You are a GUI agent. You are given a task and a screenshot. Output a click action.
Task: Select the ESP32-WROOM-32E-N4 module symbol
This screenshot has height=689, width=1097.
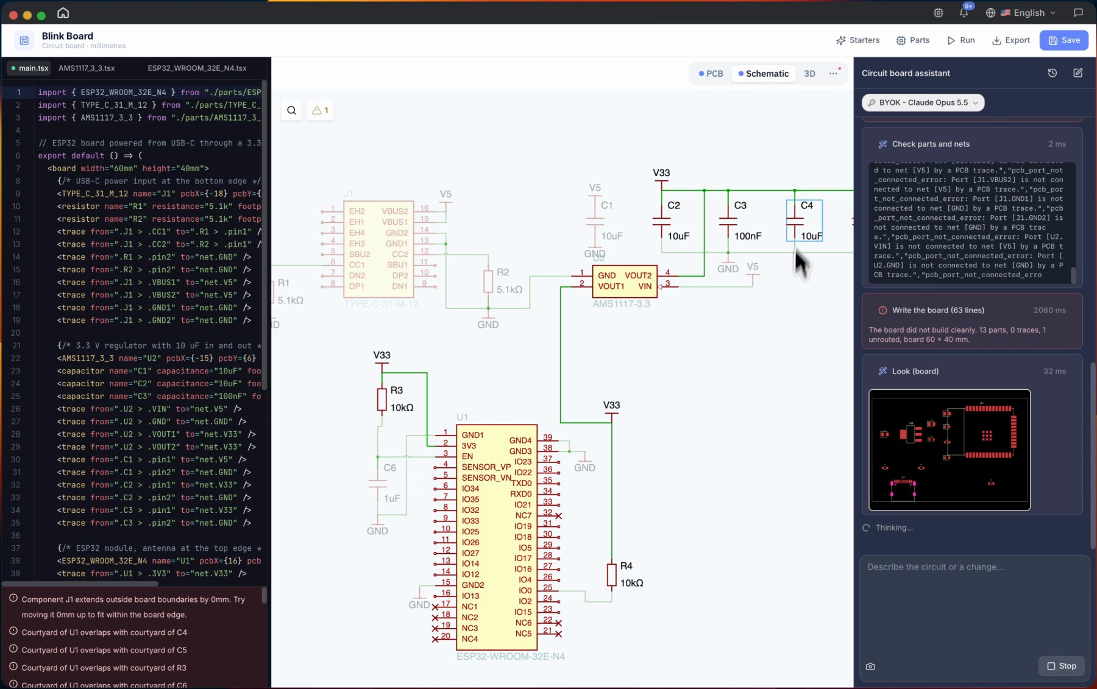point(497,537)
